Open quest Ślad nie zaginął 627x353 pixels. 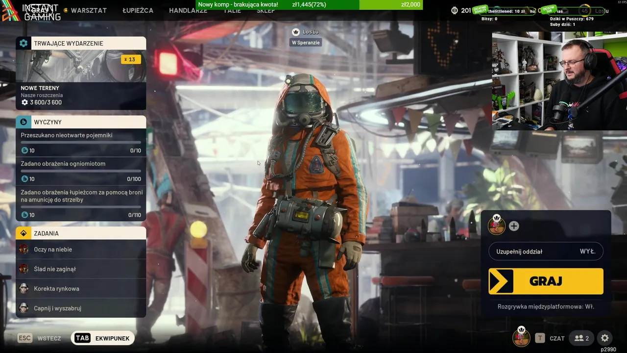[x=81, y=269]
